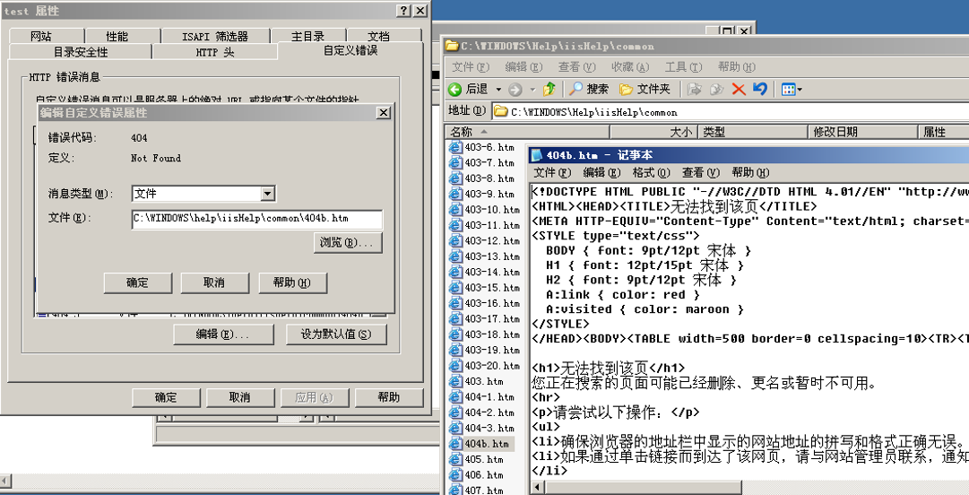Open Explorer's View (查看) menu
This screenshot has width=969, height=495.
point(577,66)
